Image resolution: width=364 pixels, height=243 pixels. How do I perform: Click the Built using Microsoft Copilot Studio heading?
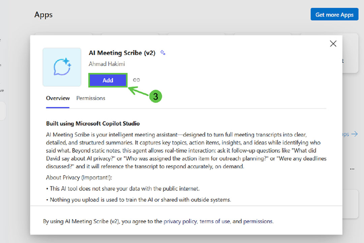click(x=93, y=123)
